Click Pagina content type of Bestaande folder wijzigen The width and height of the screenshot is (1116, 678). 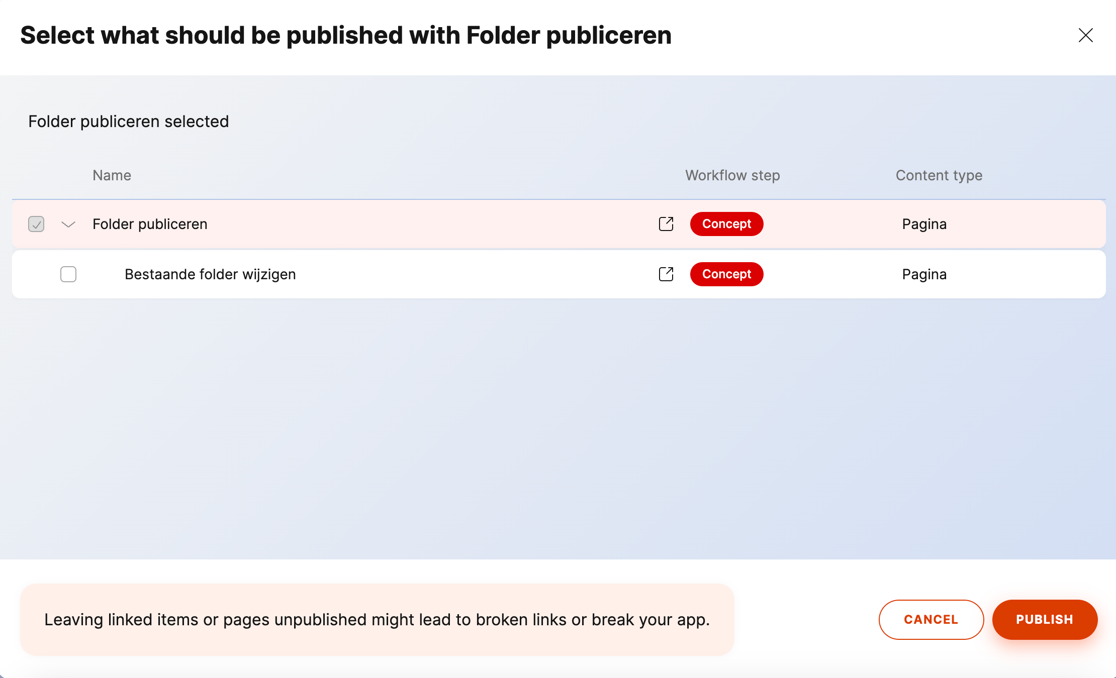924,274
